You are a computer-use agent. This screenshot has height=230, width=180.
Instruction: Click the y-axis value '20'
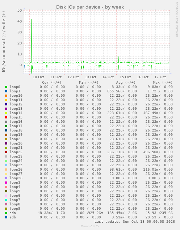pos(20,43)
